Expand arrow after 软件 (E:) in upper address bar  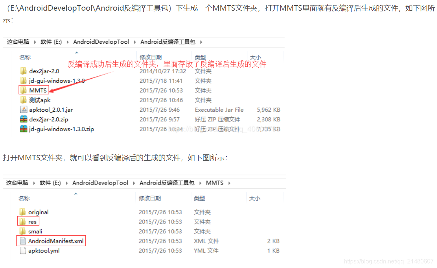point(67,42)
